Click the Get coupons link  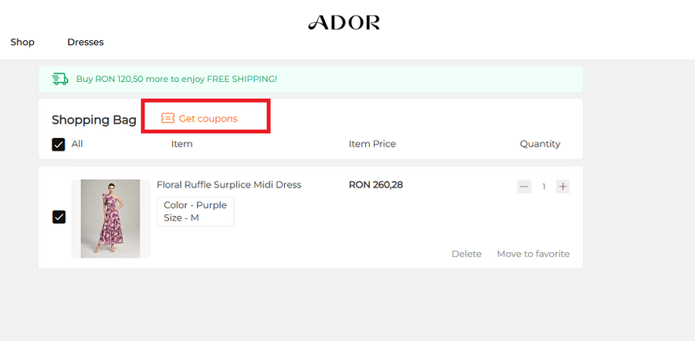(208, 119)
